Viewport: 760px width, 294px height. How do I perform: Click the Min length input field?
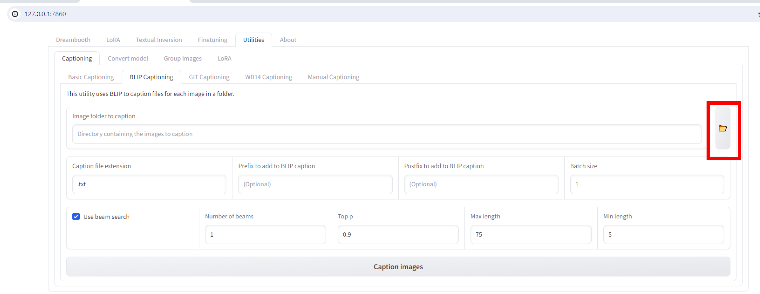click(x=663, y=234)
